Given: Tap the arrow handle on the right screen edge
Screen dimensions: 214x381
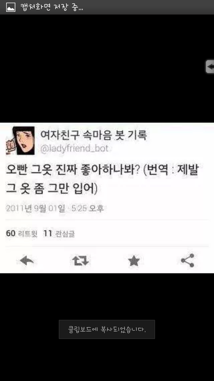Looking at the screenshot, I should click(x=210, y=67).
